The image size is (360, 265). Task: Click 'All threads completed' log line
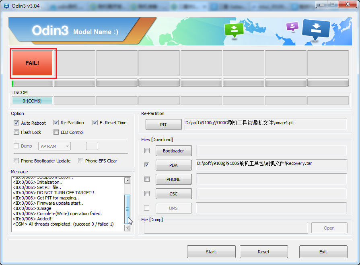tap(63, 224)
